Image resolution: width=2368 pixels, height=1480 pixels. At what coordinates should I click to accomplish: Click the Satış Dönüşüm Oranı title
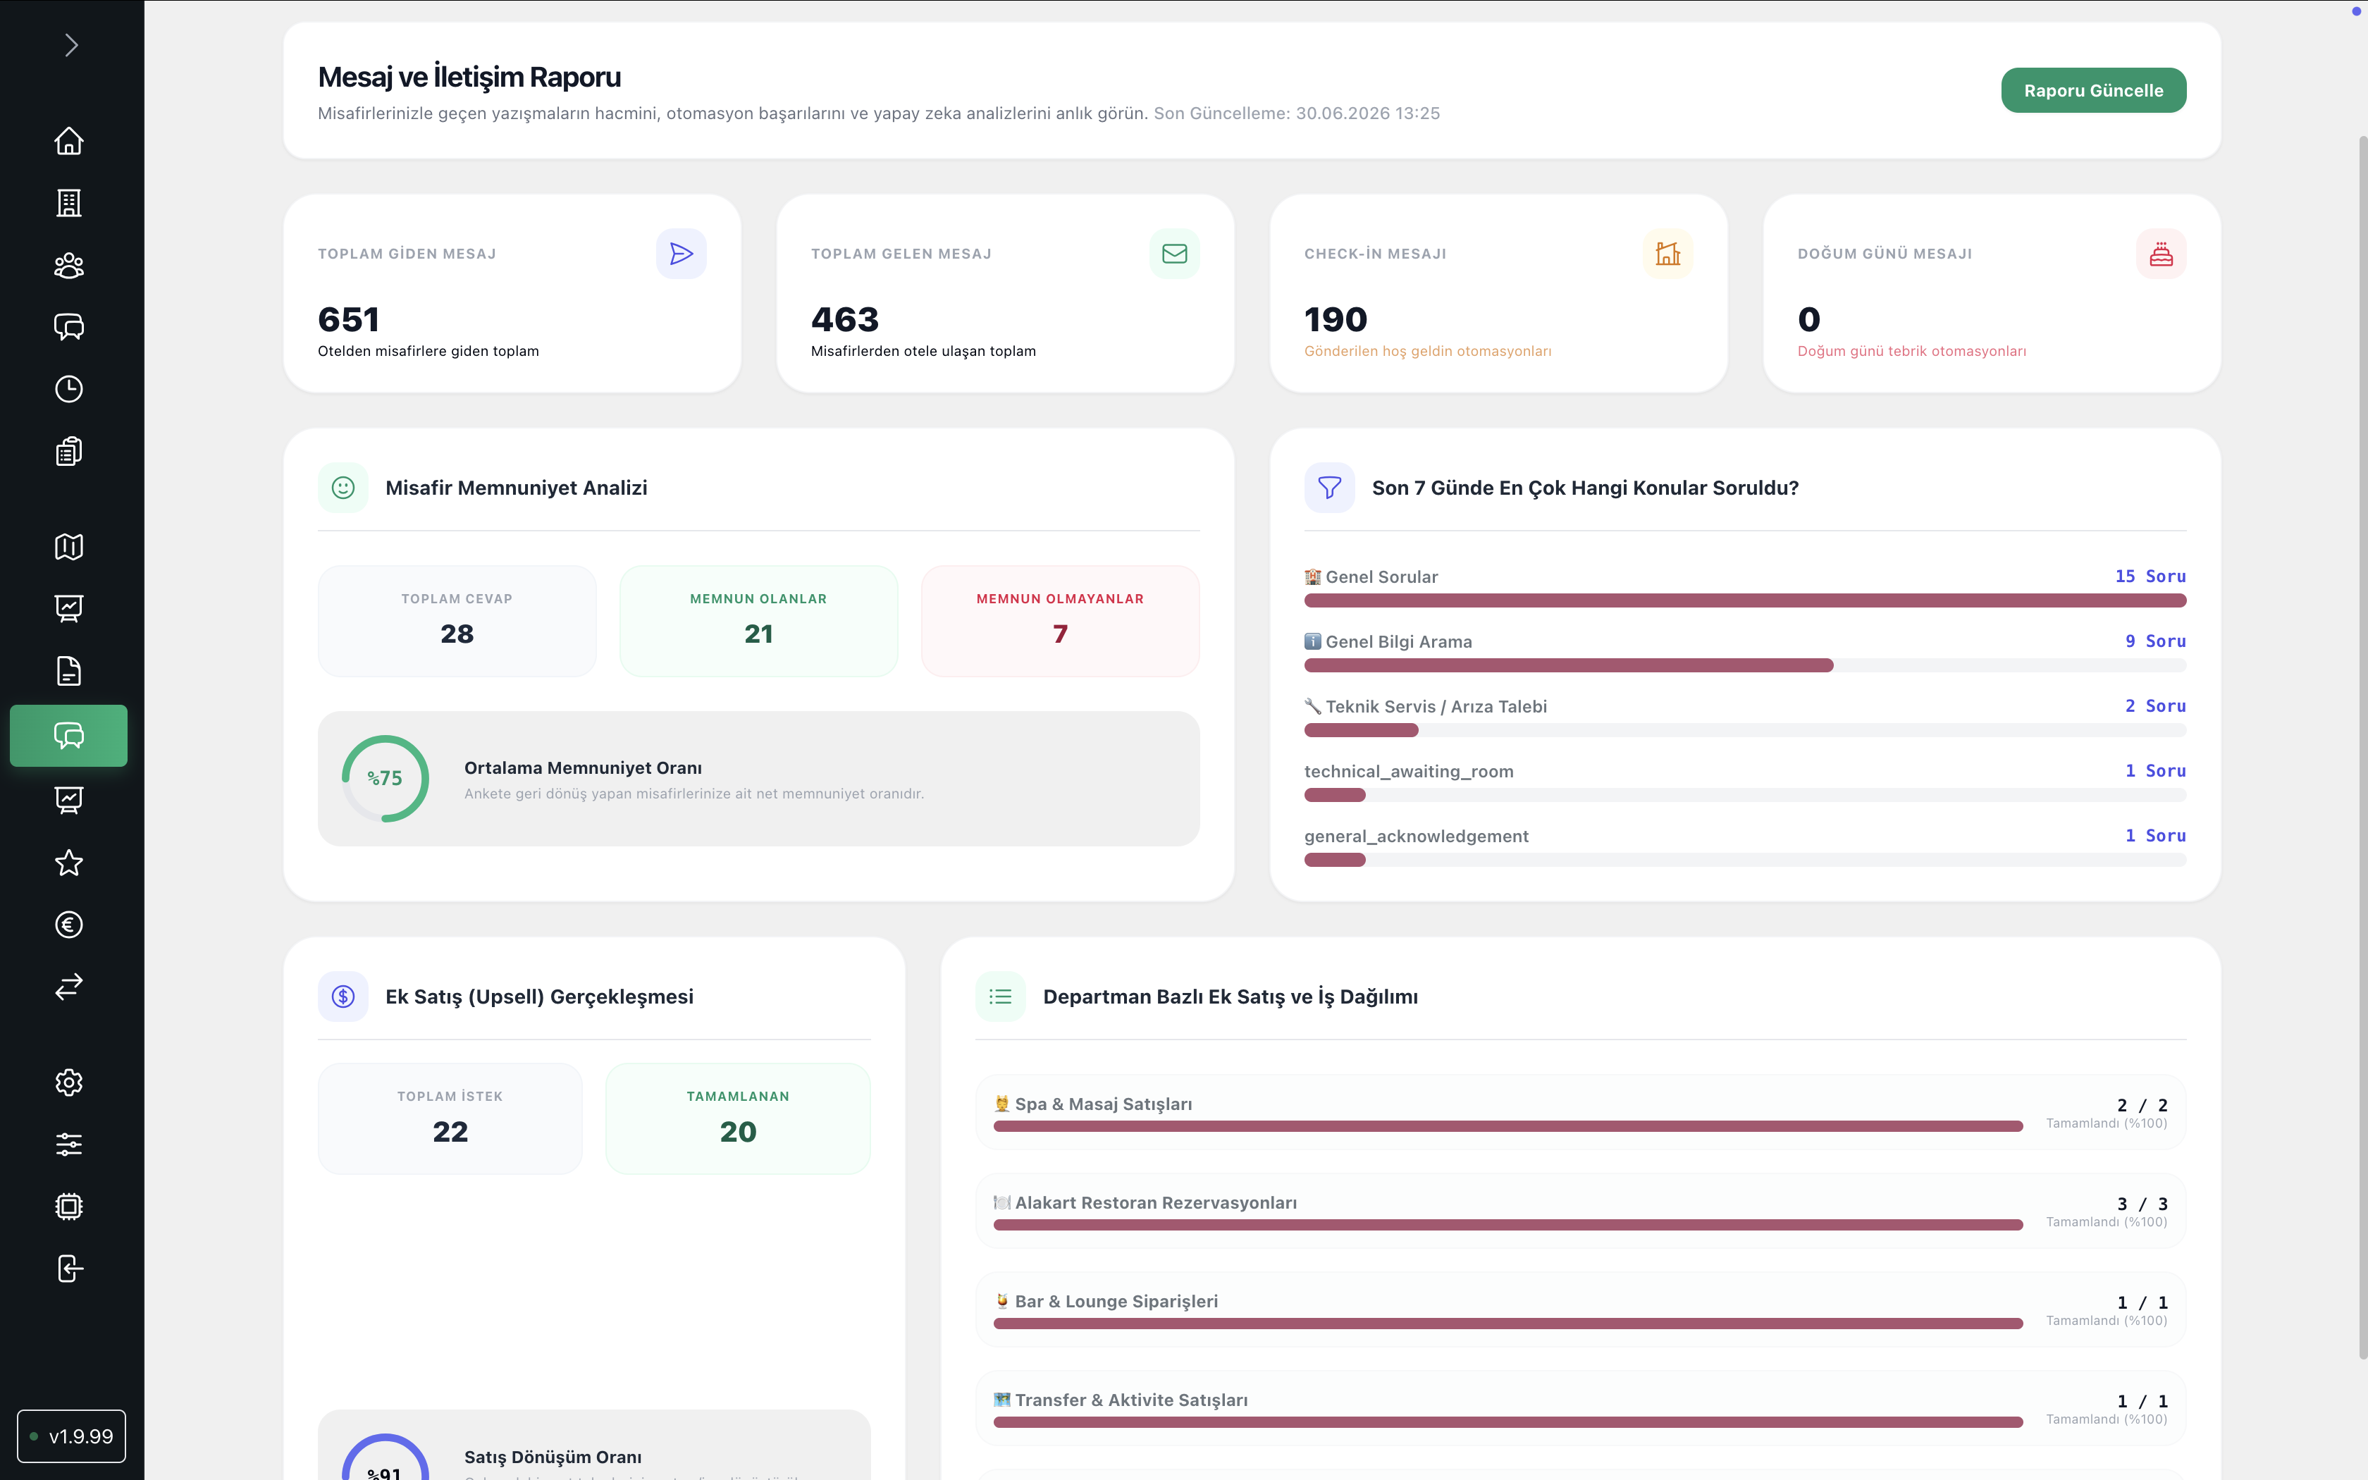553,1457
